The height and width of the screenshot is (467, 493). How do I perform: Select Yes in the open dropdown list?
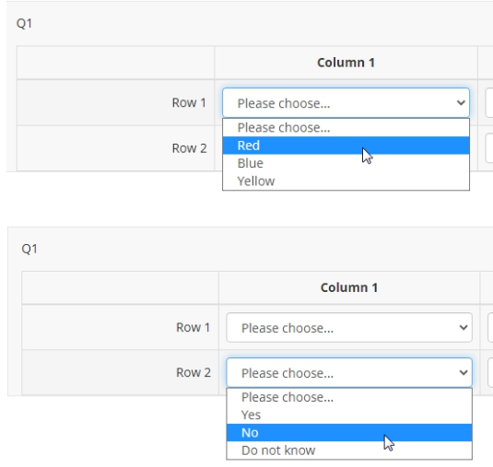[349, 414]
